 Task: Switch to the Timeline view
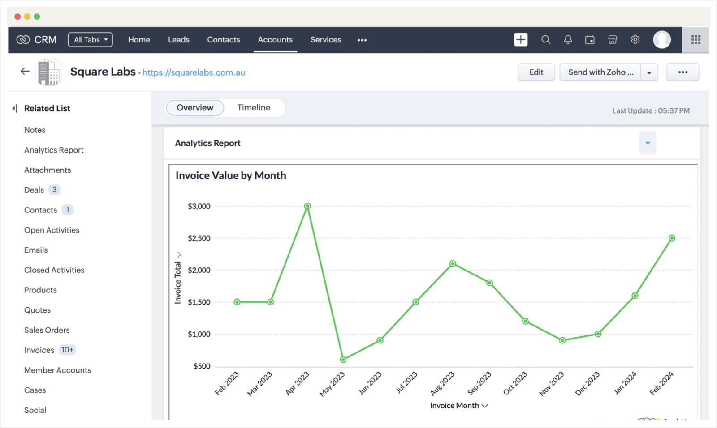click(x=254, y=108)
